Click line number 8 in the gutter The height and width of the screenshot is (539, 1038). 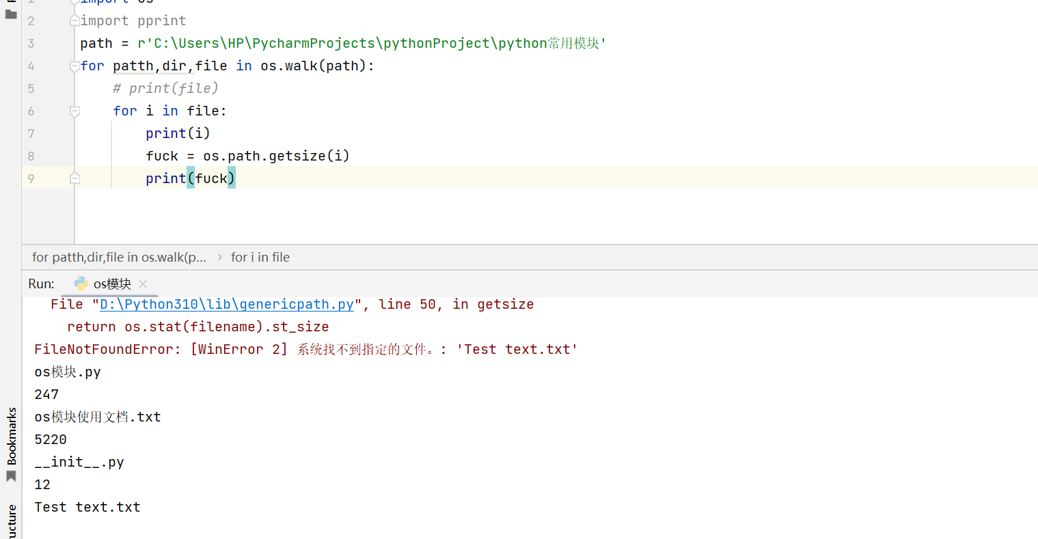pyautogui.click(x=31, y=156)
